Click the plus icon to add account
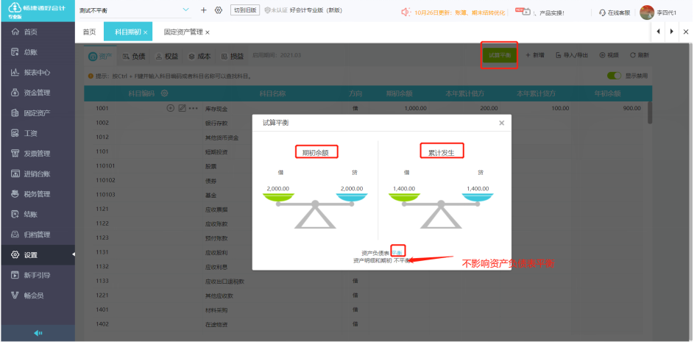The height and width of the screenshot is (344, 694). tap(204, 10)
